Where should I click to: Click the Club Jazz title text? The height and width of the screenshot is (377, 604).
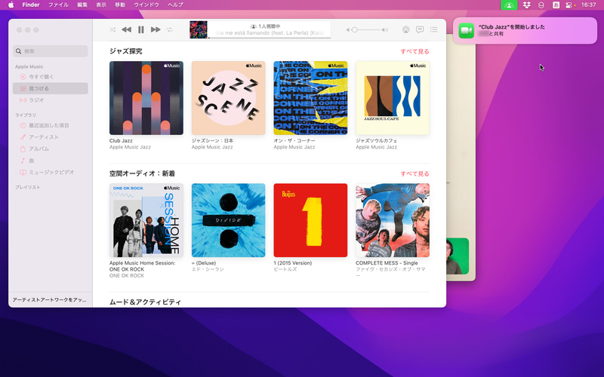tap(121, 141)
